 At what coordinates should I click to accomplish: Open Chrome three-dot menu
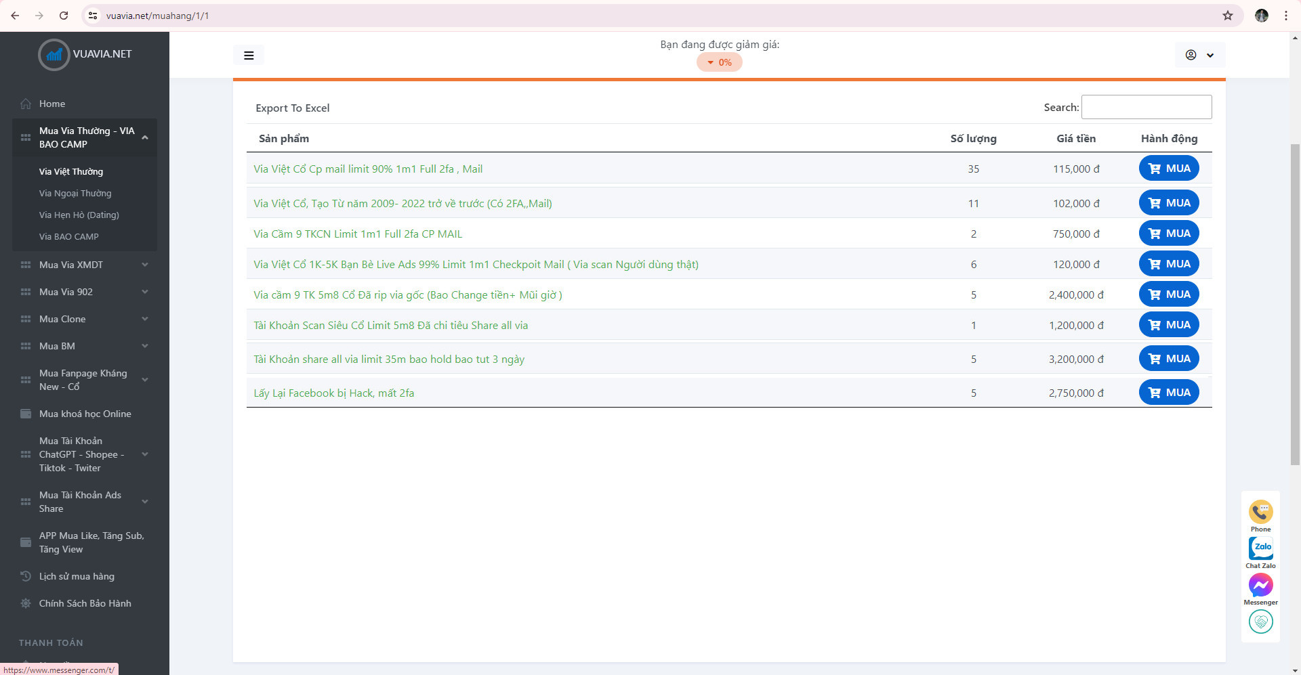tap(1286, 16)
